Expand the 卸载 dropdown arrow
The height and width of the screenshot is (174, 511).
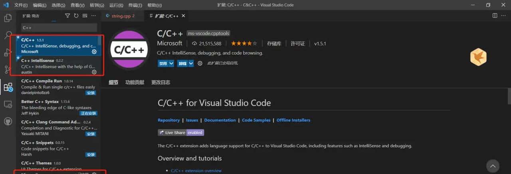191,63
